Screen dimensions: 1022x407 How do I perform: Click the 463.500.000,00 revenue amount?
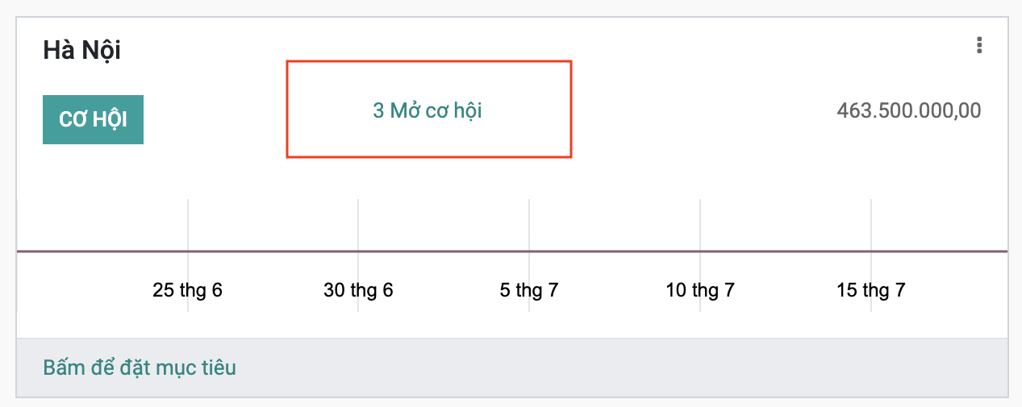pos(909,110)
